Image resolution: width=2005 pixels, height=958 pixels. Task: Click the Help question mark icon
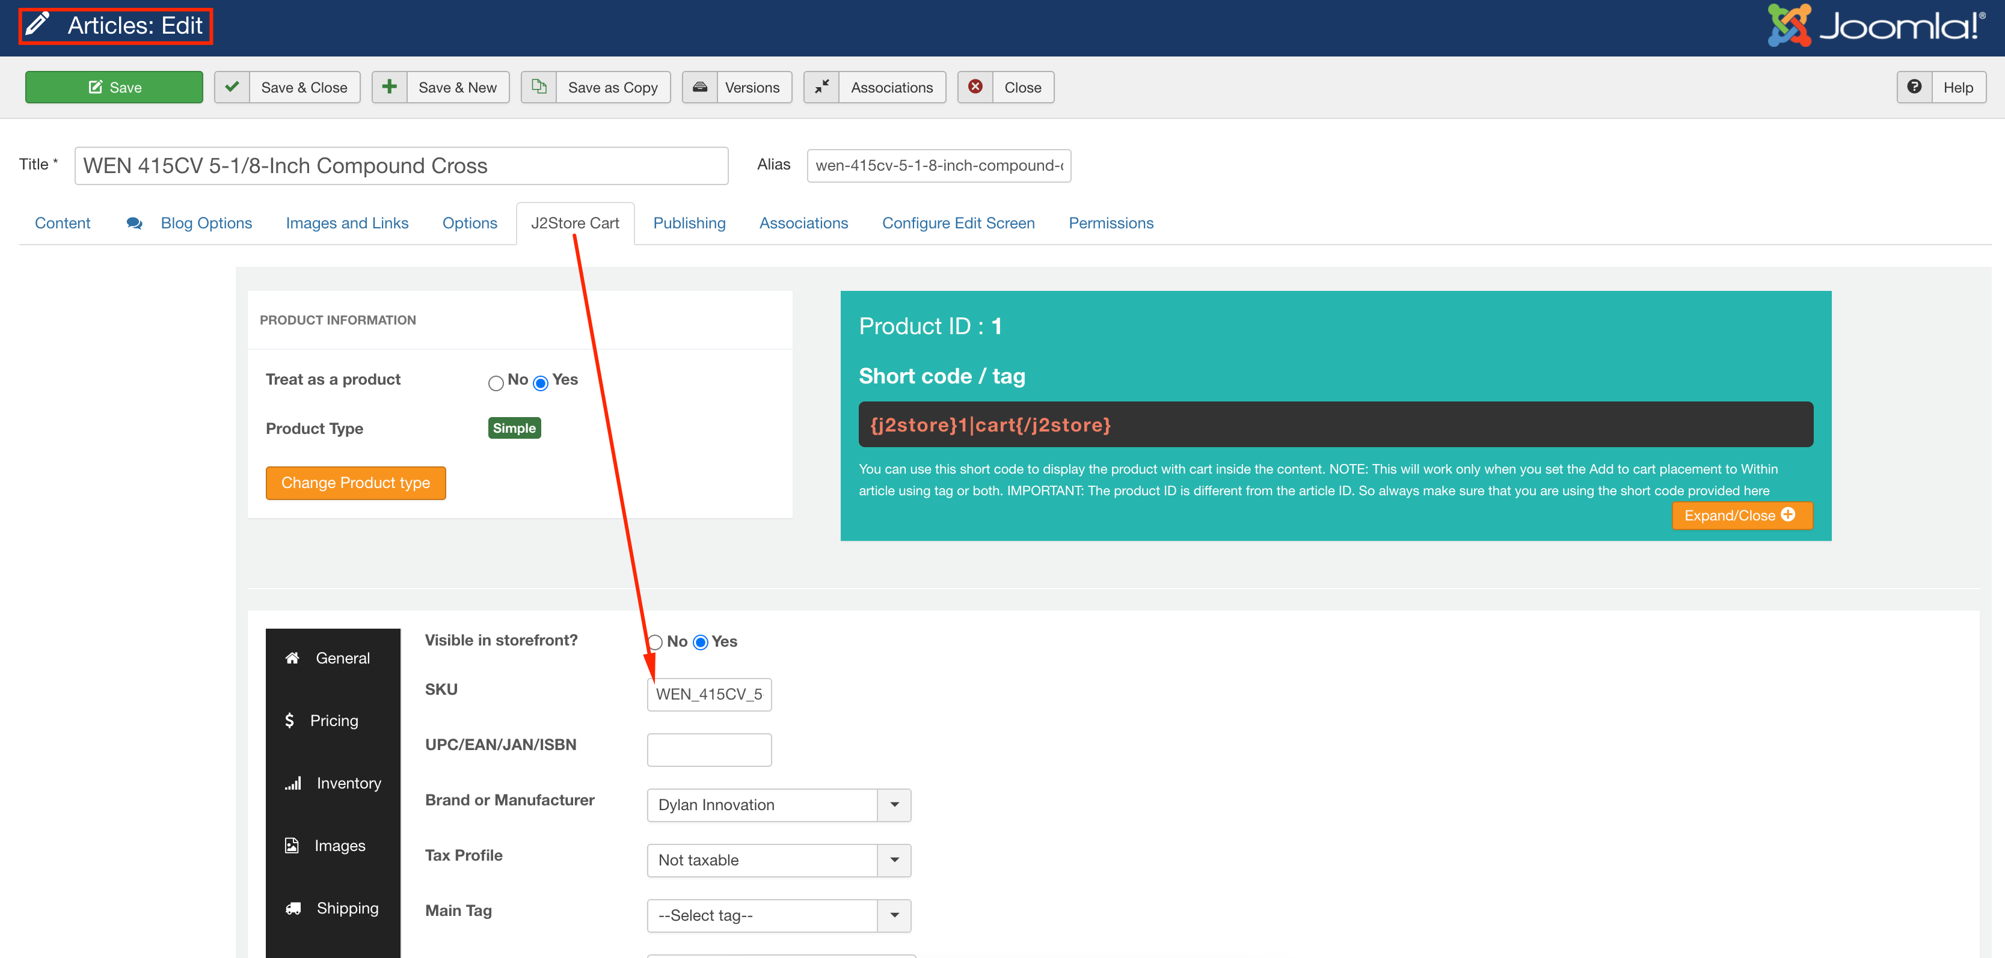pos(1914,87)
